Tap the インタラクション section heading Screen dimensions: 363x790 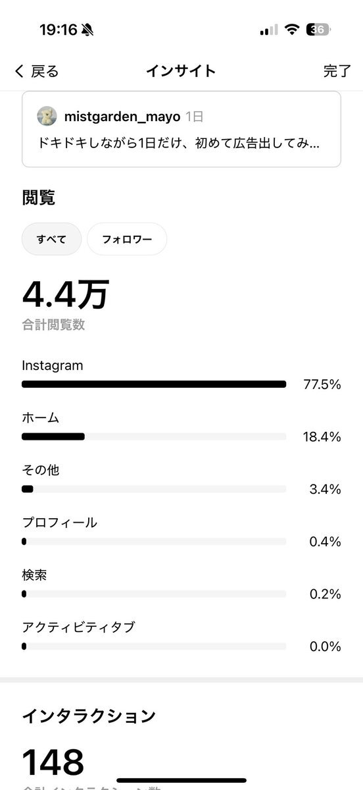click(x=89, y=716)
